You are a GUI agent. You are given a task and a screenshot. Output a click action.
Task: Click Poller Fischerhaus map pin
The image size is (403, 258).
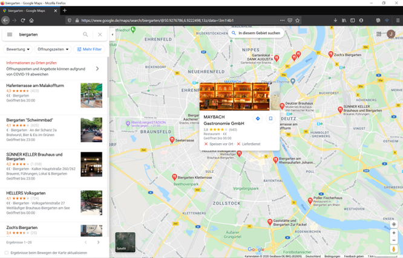click(x=310, y=201)
